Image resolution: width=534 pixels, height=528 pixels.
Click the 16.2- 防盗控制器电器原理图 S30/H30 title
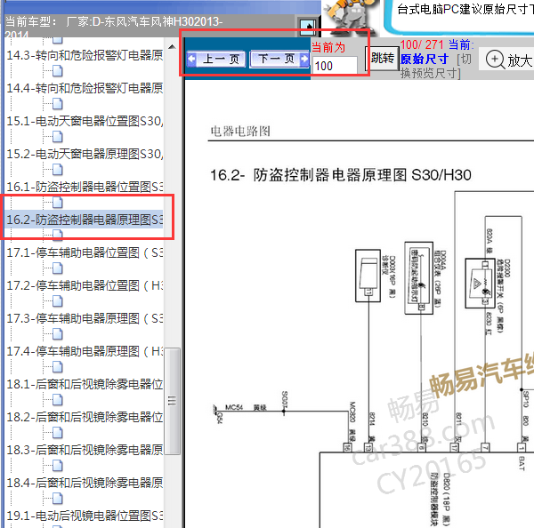(x=341, y=175)
